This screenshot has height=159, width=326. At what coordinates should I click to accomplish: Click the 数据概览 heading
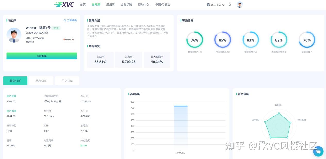coord(94,46)
